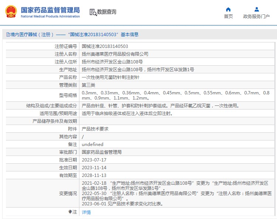
Task: Select registration number 国械注准20183140503 value cell
Action: pos(105,46)
